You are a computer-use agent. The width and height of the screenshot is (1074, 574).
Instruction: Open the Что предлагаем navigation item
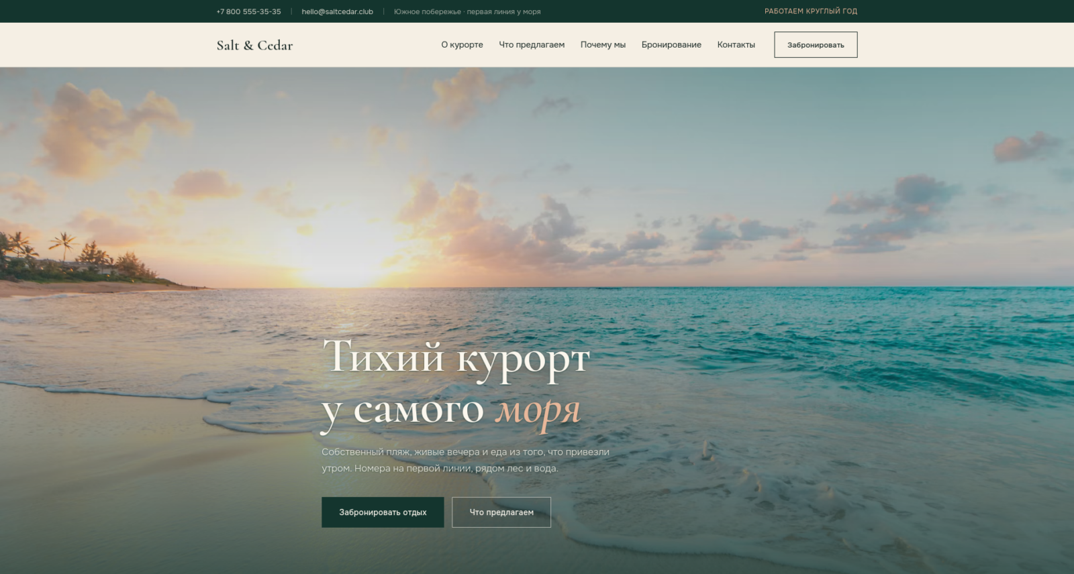pyautogui.click(x=532, y=45)
